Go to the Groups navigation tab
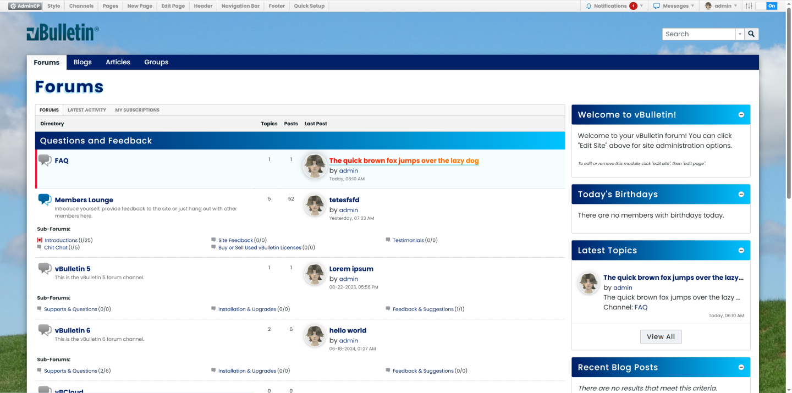 click(x=156, y=62)
